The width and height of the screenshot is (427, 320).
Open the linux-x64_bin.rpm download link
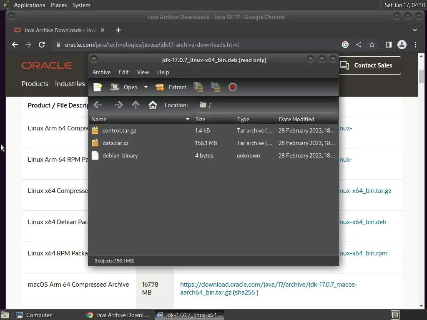tap(363, 253)
